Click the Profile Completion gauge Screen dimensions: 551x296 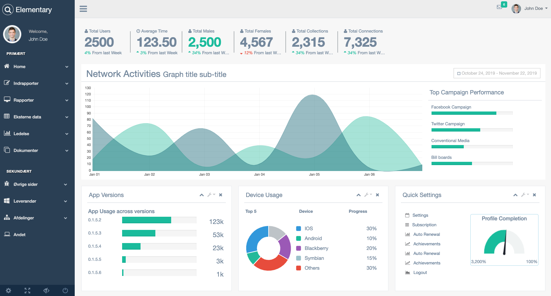tap(504, 242)
